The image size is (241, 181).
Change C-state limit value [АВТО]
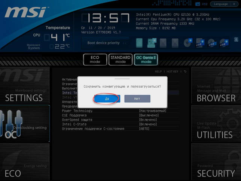pos(144,129)
